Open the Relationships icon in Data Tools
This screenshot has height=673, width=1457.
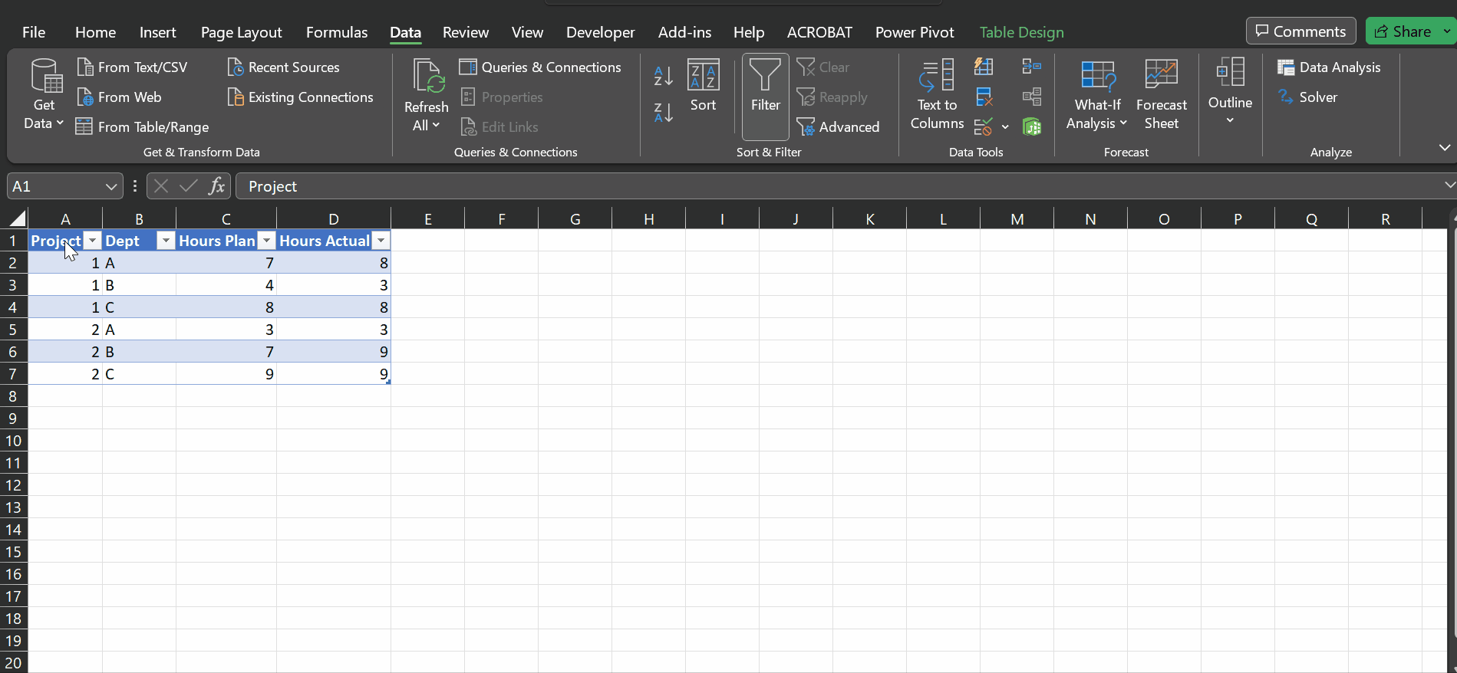pyautogui.click(x=1032, y=97)
